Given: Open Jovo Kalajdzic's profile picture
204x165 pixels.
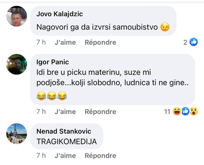Looking at the screenshot, I should (17, 16).
